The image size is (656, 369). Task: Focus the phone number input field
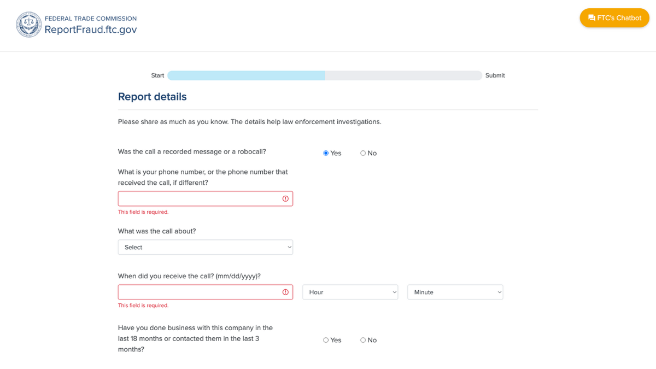[199, 199]
